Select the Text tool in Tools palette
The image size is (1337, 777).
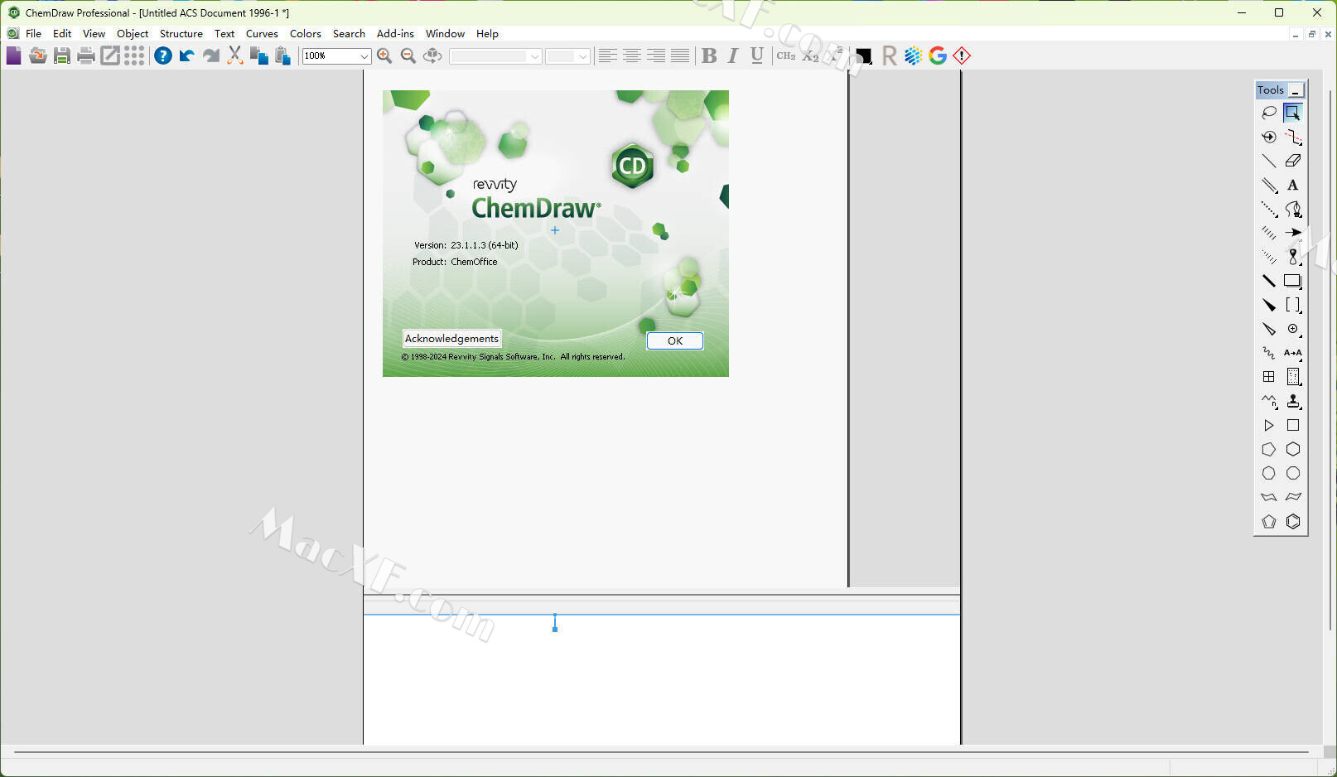pyautogui.click(x=1293, y=185)
